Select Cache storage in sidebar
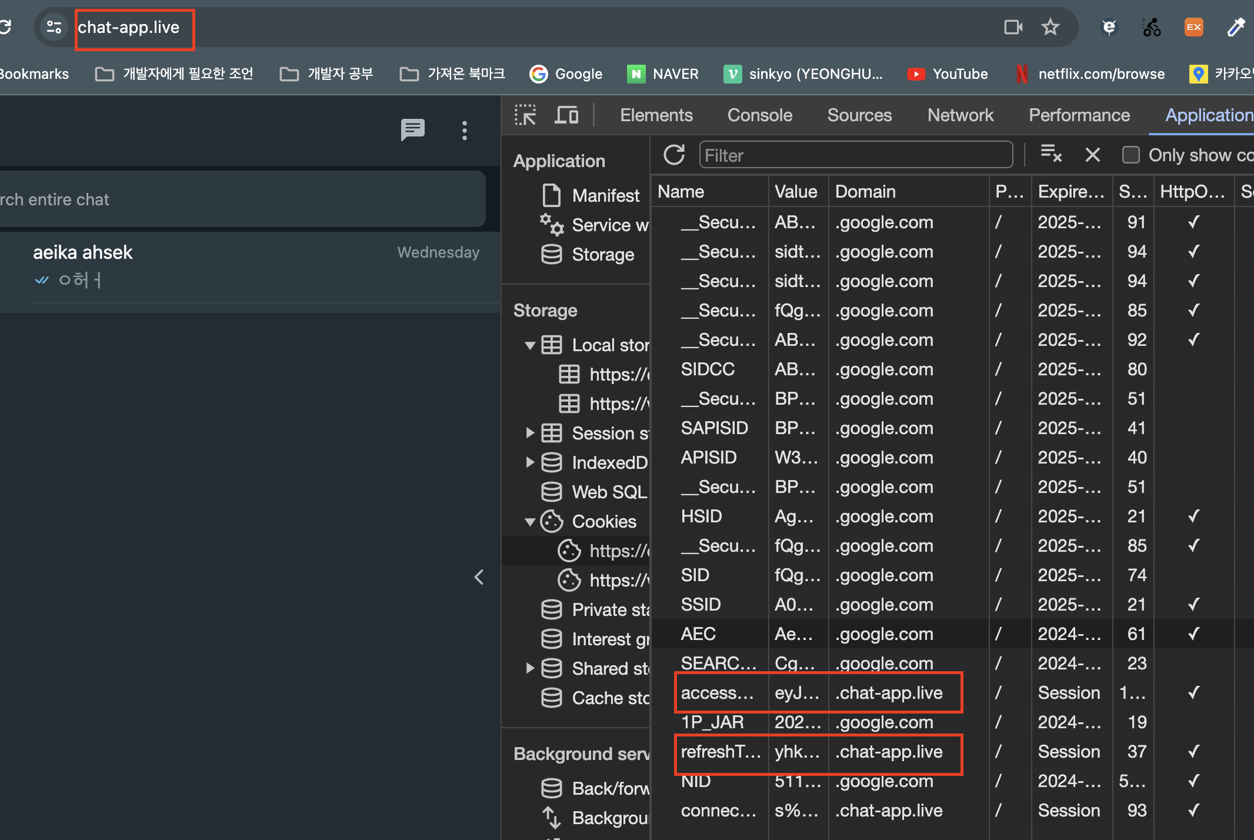The image size is (1254, 840). pyautogui.click(x=594, y=698)
